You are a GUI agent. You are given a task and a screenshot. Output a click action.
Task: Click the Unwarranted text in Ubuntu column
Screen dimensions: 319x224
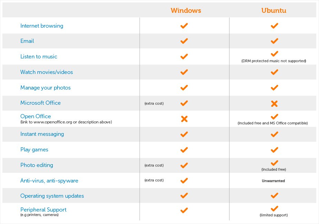click(273, 181)
